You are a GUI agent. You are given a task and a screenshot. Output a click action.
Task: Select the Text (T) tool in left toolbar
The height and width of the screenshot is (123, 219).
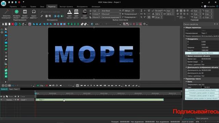pos(6,53)
